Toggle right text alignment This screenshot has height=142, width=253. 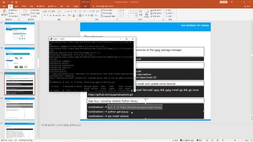pos(86,15)
